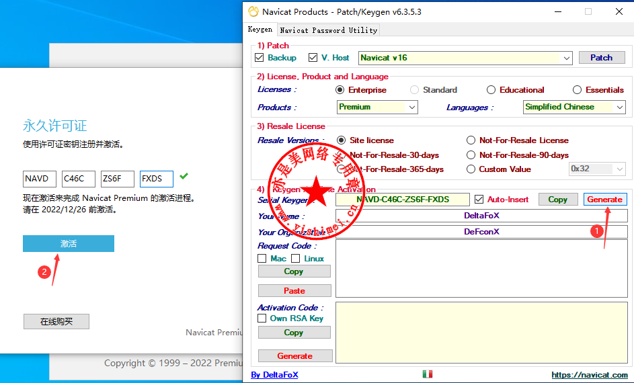Toggle the Backup checkbox
634x383 pixels.
260,58
